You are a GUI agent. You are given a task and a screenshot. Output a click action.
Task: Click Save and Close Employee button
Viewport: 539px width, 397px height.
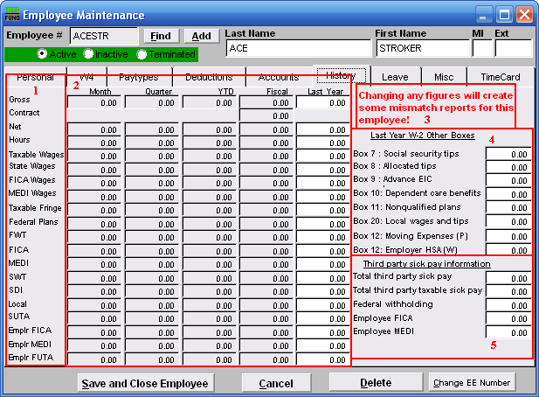[144, 383]
